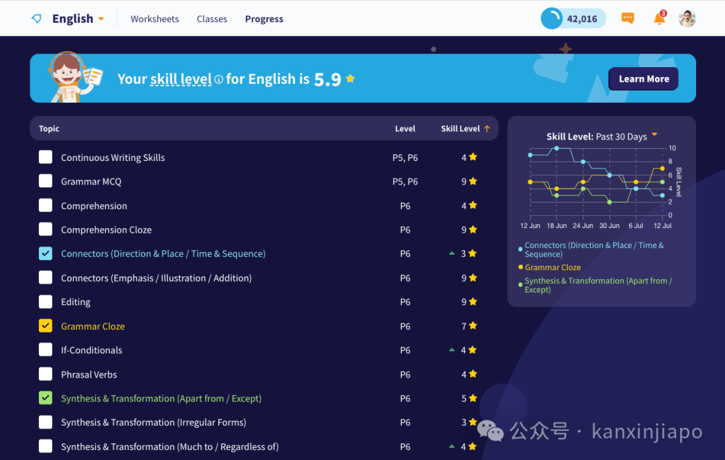Click the Comprehension Cloze topic name
725x460 pixels.
coord(106,229)
